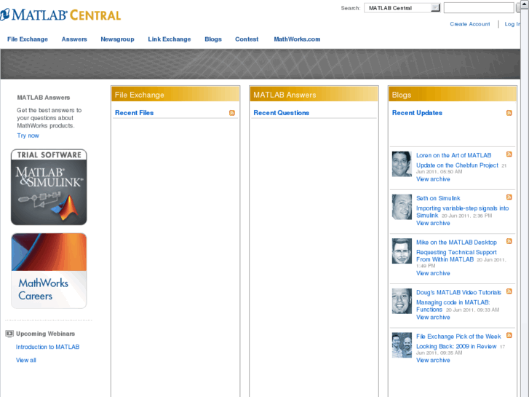View archive for Doug's Video Tutorials
The height and width of the screenshot is (397, 529).
[433, 318]
